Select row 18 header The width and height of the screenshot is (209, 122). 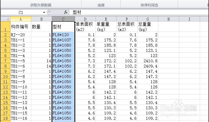pyautogui.click(x=5, y=118)
